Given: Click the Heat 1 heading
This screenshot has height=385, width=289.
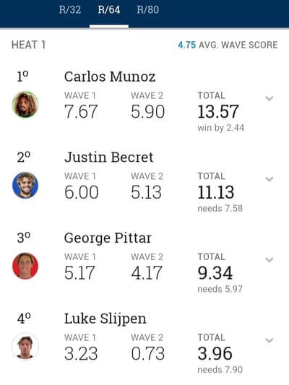Looking at the screenshot, I should (x=28, y=46).
